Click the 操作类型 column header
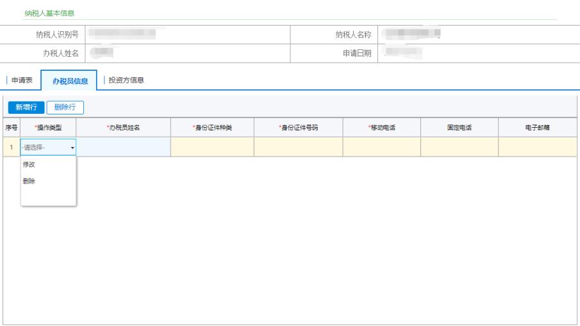Screen dimensions: 580x326 48,128
